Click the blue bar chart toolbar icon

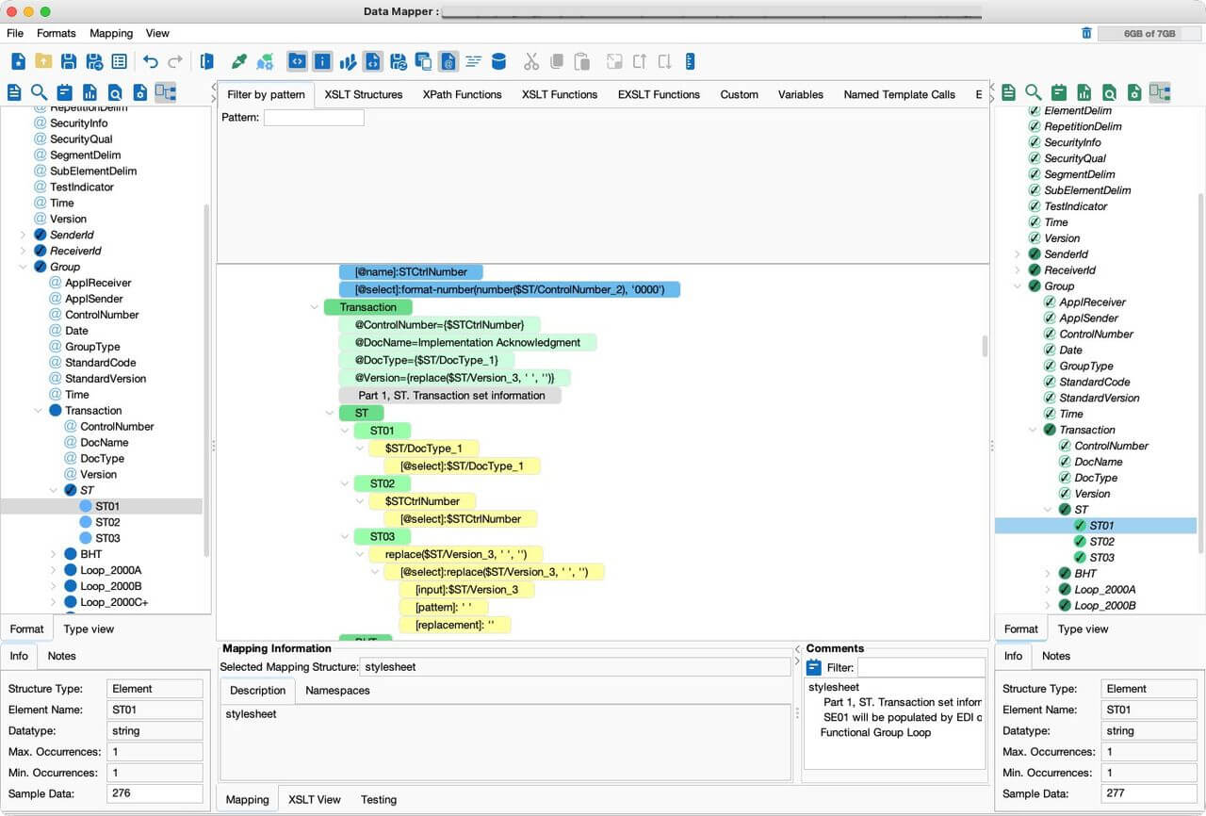pyautogui.click(x=348, y=62)
